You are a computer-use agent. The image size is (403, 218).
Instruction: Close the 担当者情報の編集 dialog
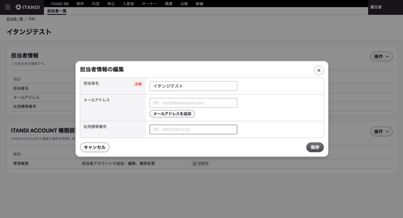319,70
